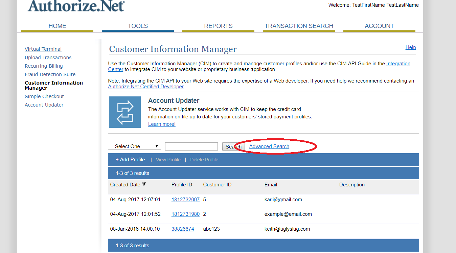Select Upload Transactions in sidebar

[x=48, y=57]
